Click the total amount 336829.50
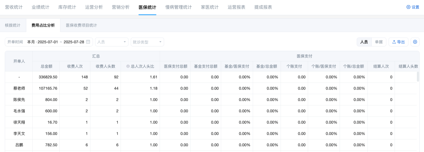This screenshot has height=152, width=424. tap(48, 77)
